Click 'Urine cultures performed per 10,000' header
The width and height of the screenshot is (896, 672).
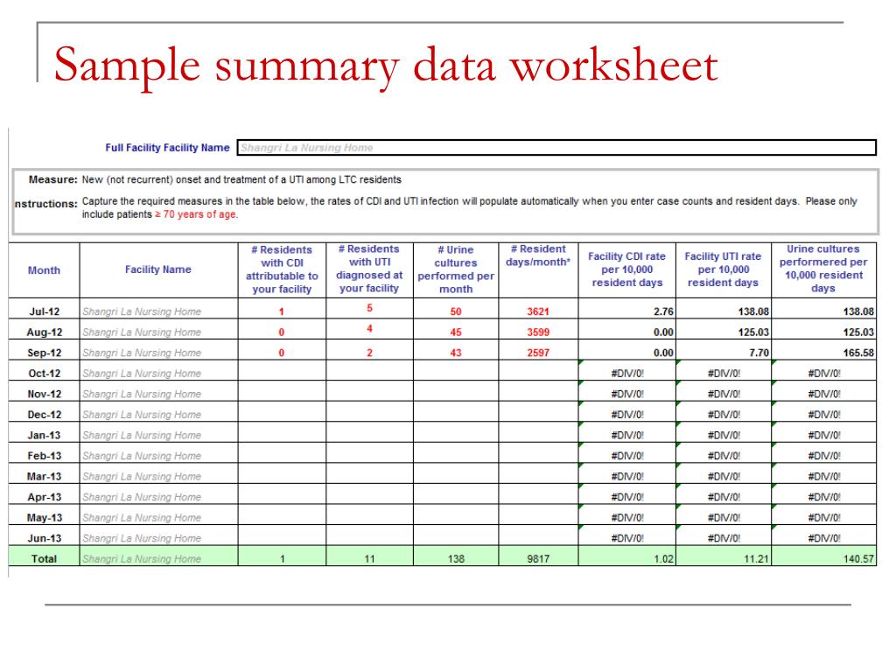[823, 269]
